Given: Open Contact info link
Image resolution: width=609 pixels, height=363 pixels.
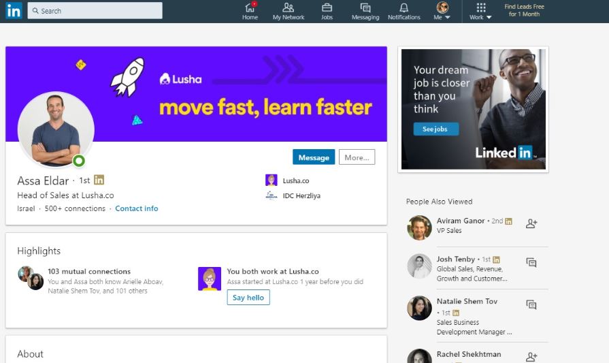Looking at the screenshot, I should (x=136, y=208).
